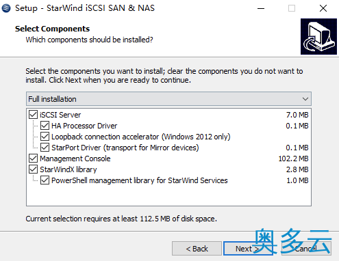Click the 7.0 MB size value

[297, 115]
